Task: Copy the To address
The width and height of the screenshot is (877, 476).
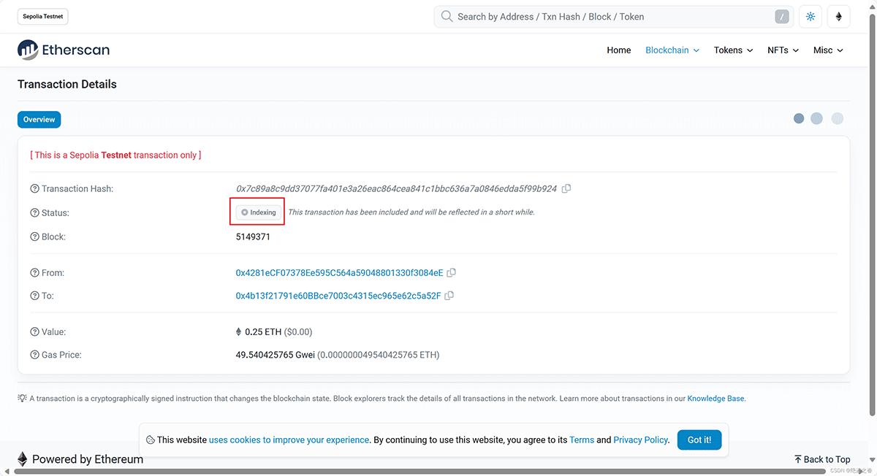Action: coord(449,296)
